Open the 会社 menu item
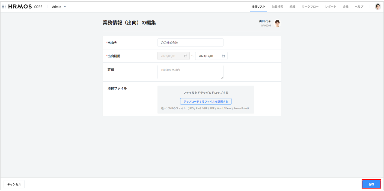384x191 pixels. [346, 7]
